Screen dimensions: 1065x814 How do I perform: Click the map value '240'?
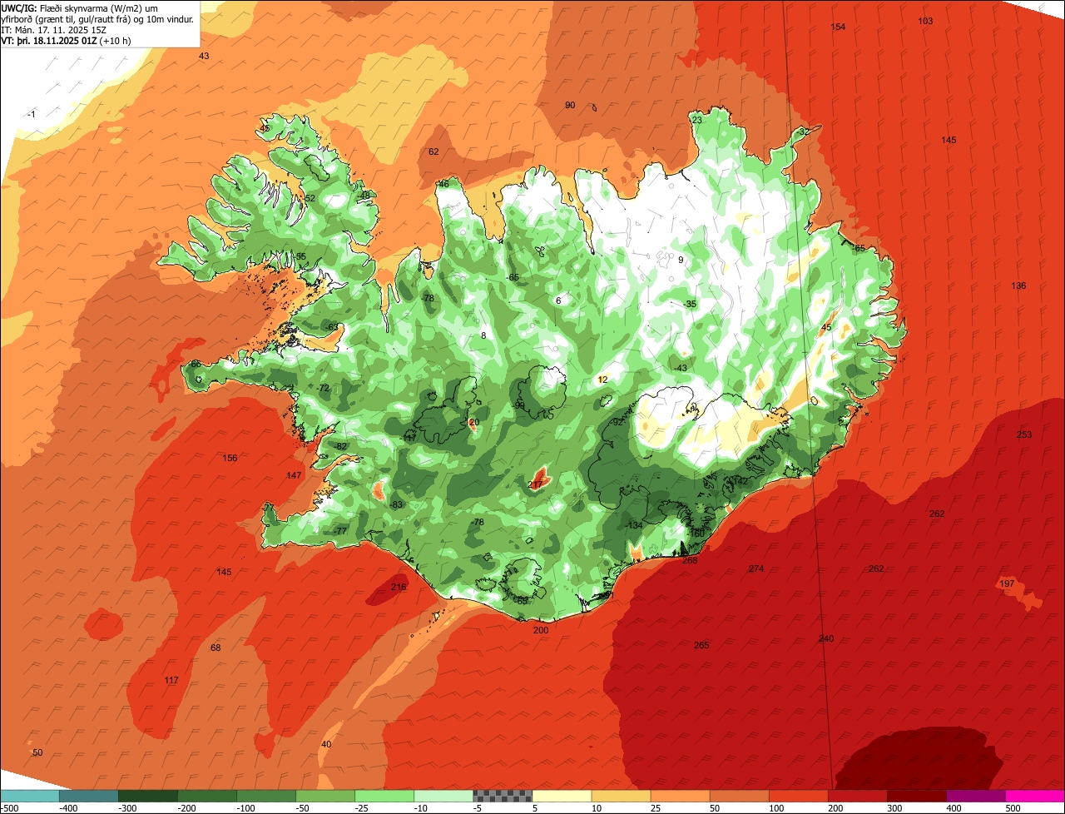pyautogui.click(x=826, y=638)
